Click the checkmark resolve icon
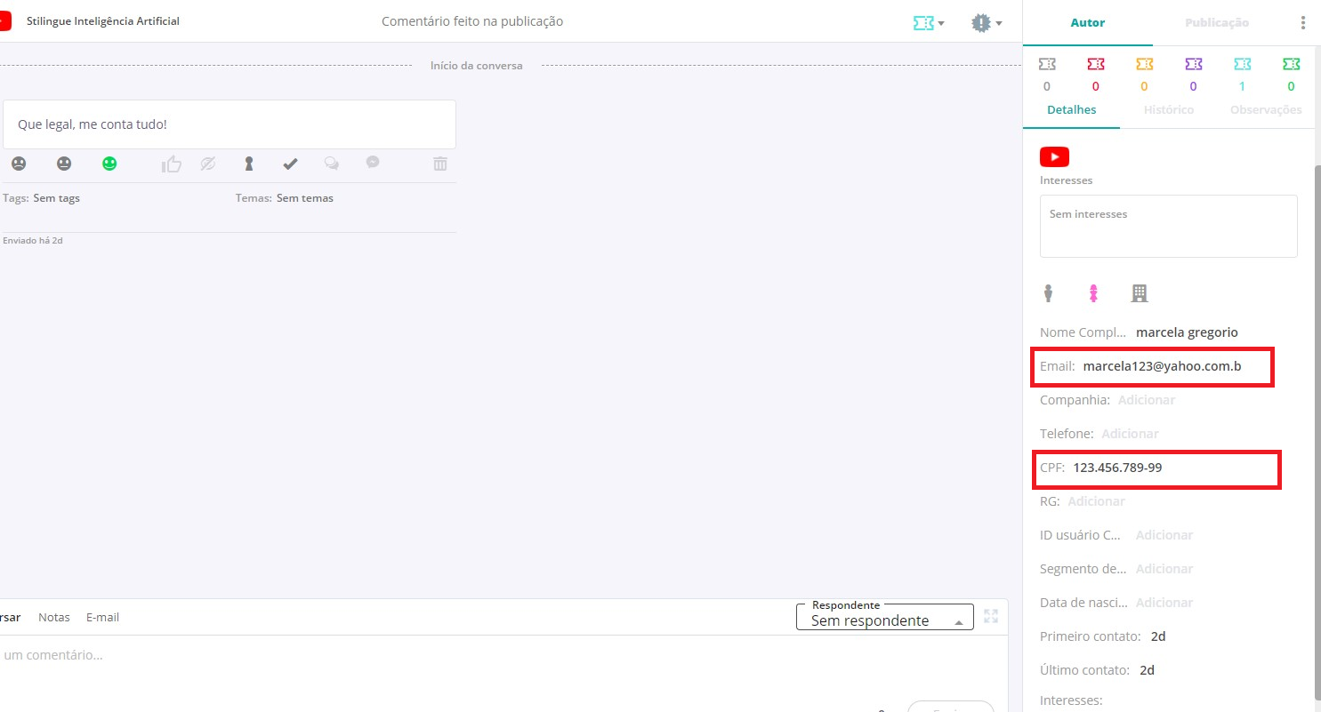 pos(289,164)
